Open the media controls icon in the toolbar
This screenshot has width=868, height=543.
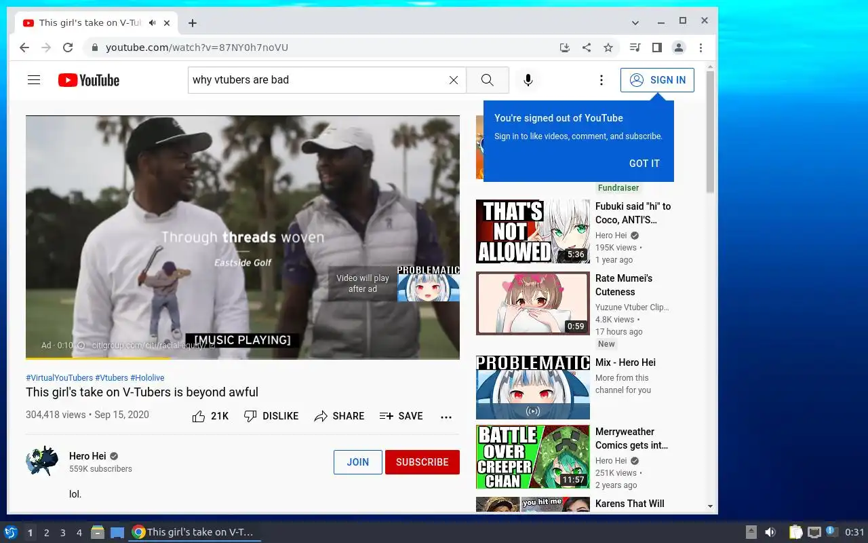tap(635, 48)
